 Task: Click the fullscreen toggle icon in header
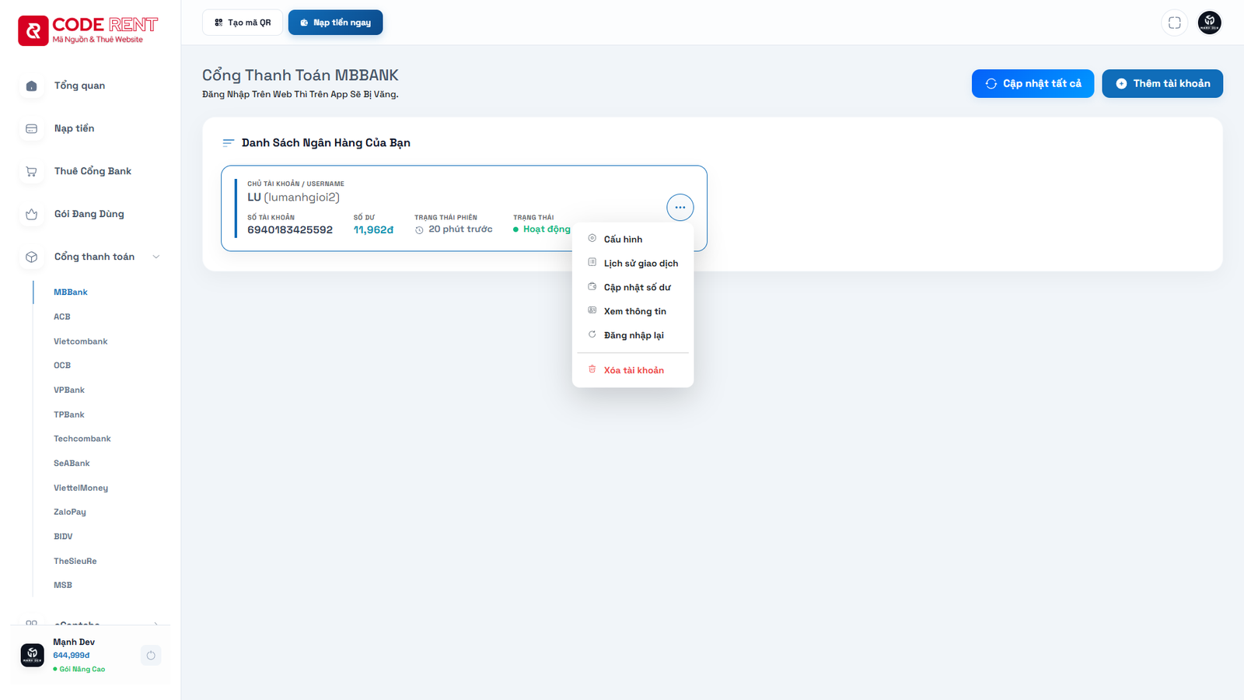1174,23
